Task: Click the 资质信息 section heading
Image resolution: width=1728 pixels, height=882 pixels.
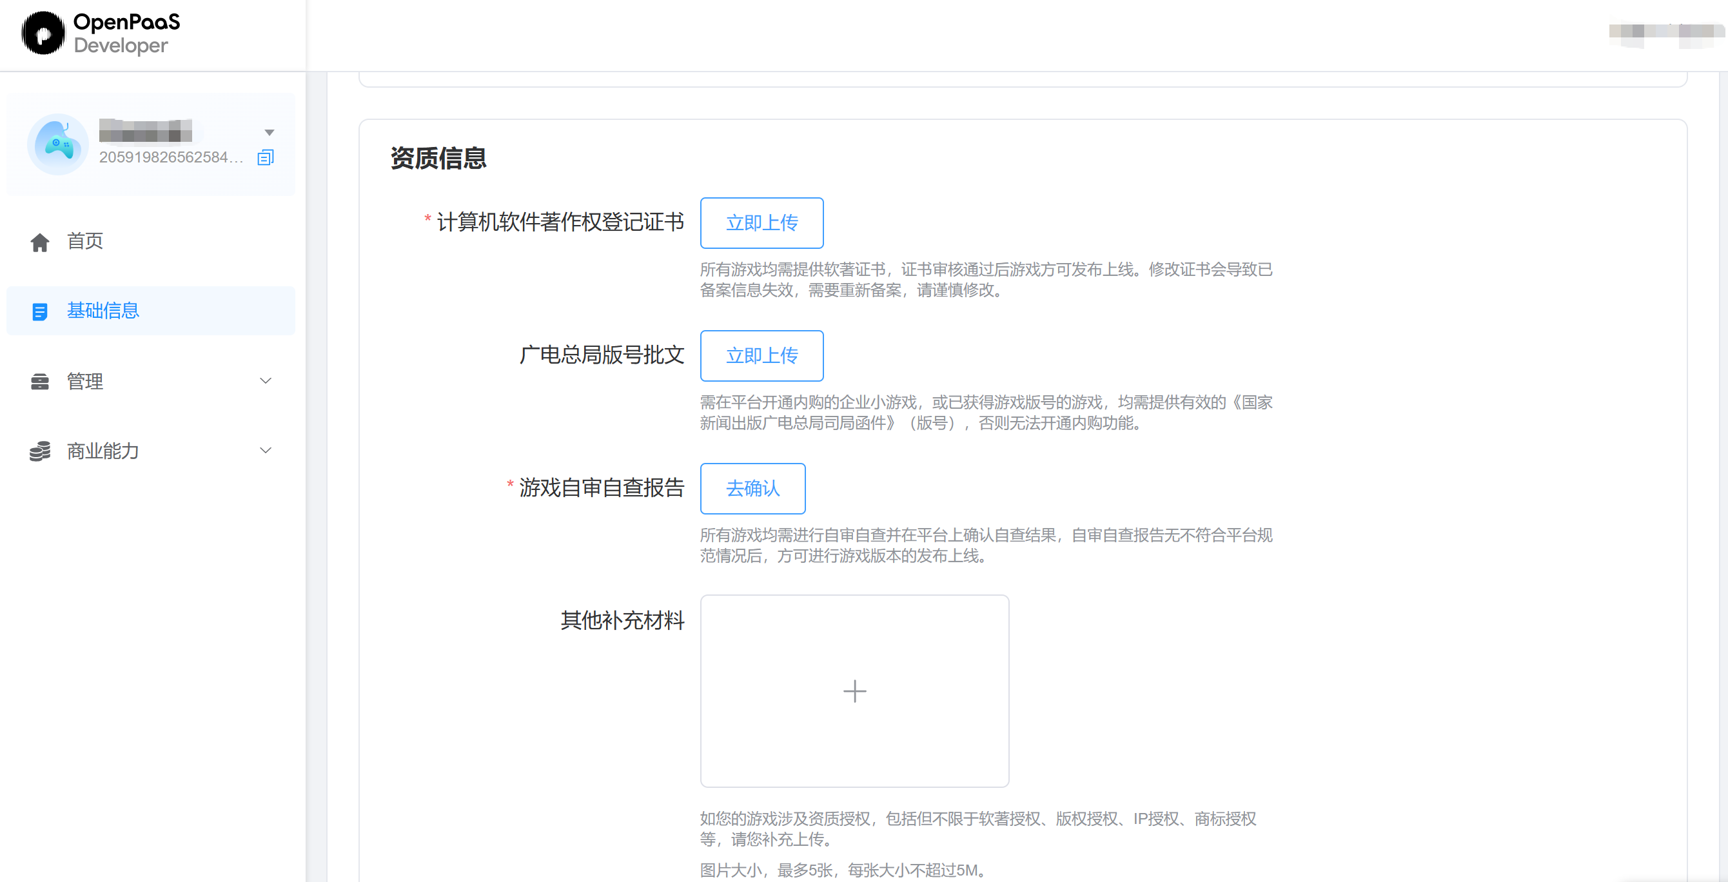Action: tap(438, 159)
